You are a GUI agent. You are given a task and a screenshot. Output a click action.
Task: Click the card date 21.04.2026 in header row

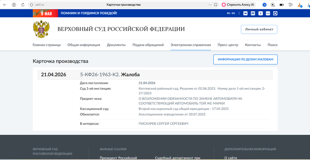[x=54, y=74]
